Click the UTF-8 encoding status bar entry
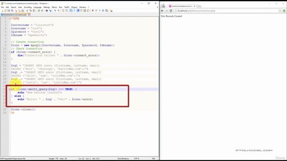The height and width of the screenshot is (161, 287). click(136, 159)
